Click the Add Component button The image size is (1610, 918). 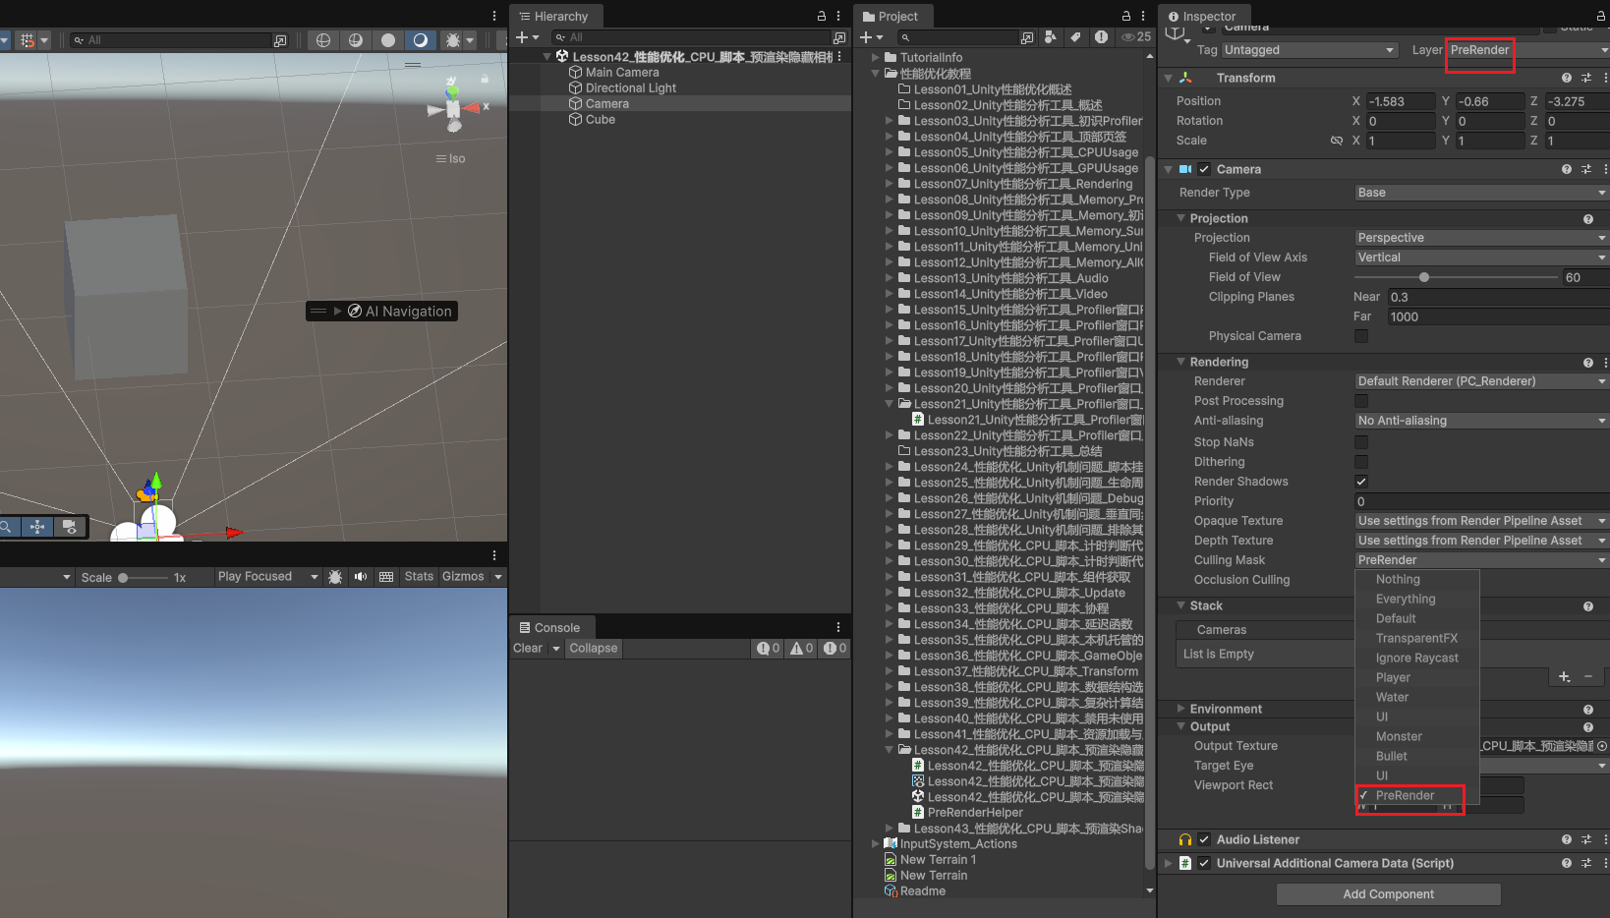(x=1388, y=894)
